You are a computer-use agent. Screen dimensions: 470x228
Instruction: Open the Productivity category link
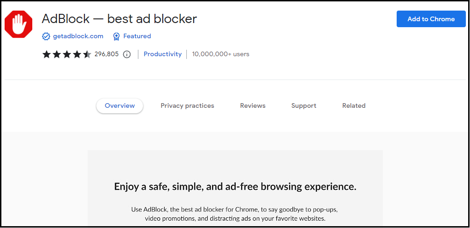pyautogui.click(x=163, y=54)
